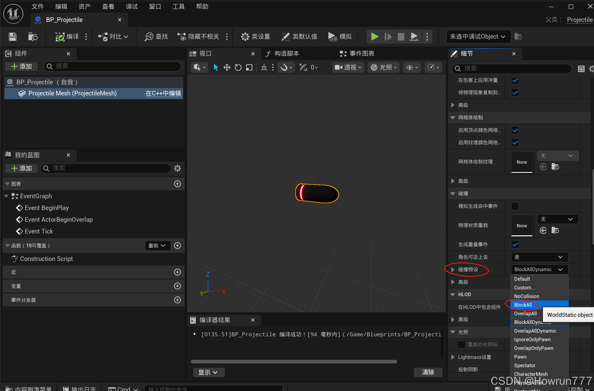This screenshot has height=391, width=594.
Task: Select the move/translate tool in viewport
Action: (x=227, y=67)
